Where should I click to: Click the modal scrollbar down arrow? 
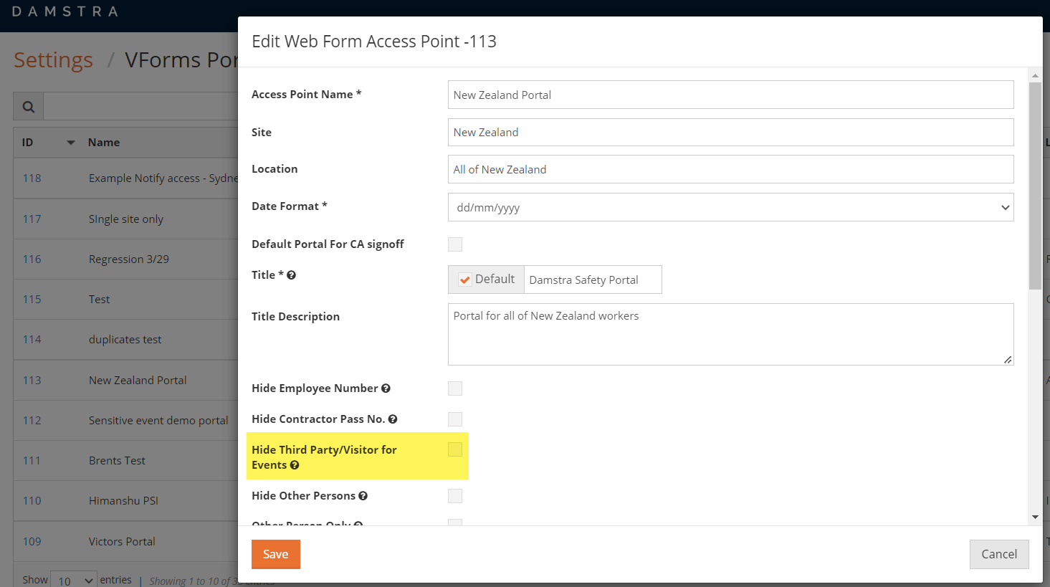(1035, 517)
